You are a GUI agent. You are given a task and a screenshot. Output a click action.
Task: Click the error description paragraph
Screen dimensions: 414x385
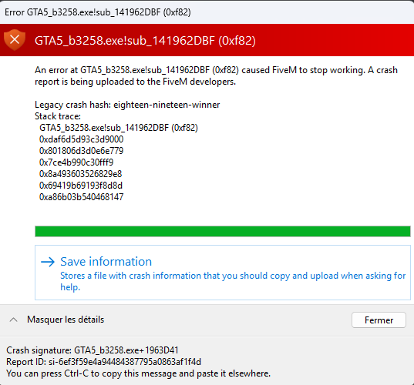pyautogui.click(x=216, y=76)
